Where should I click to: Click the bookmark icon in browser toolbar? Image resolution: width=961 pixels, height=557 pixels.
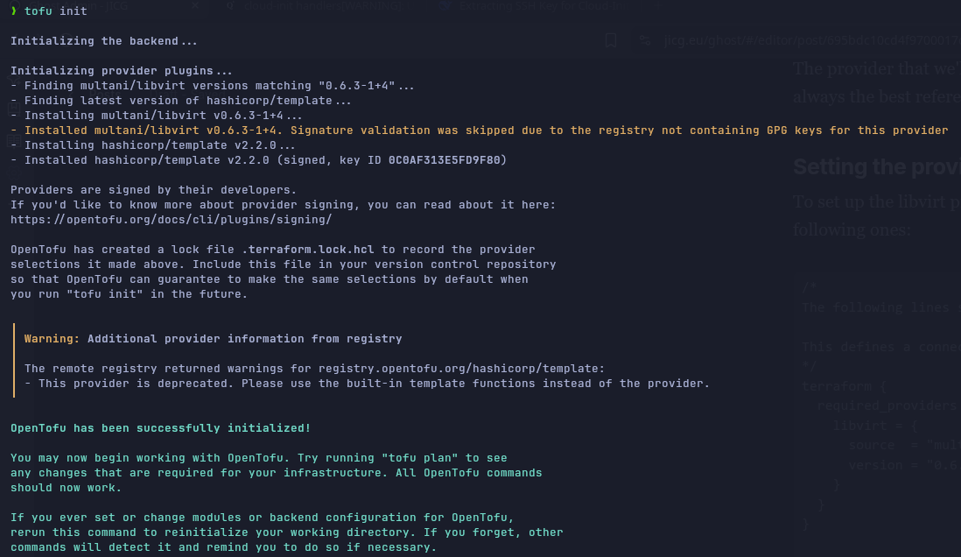[x=611, y=40]
